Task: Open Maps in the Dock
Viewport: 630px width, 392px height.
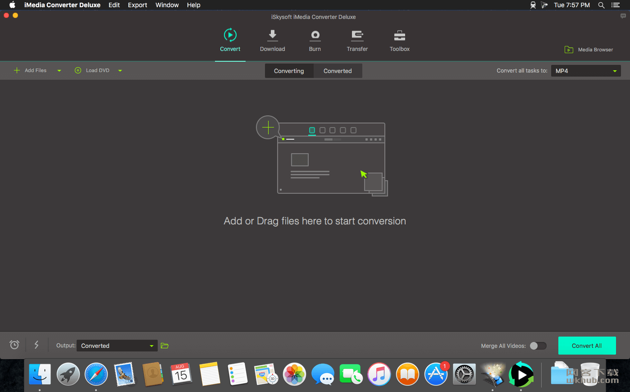Action: (266, 374)
